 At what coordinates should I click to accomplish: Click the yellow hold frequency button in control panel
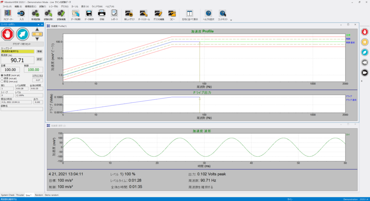coord(37,34)
